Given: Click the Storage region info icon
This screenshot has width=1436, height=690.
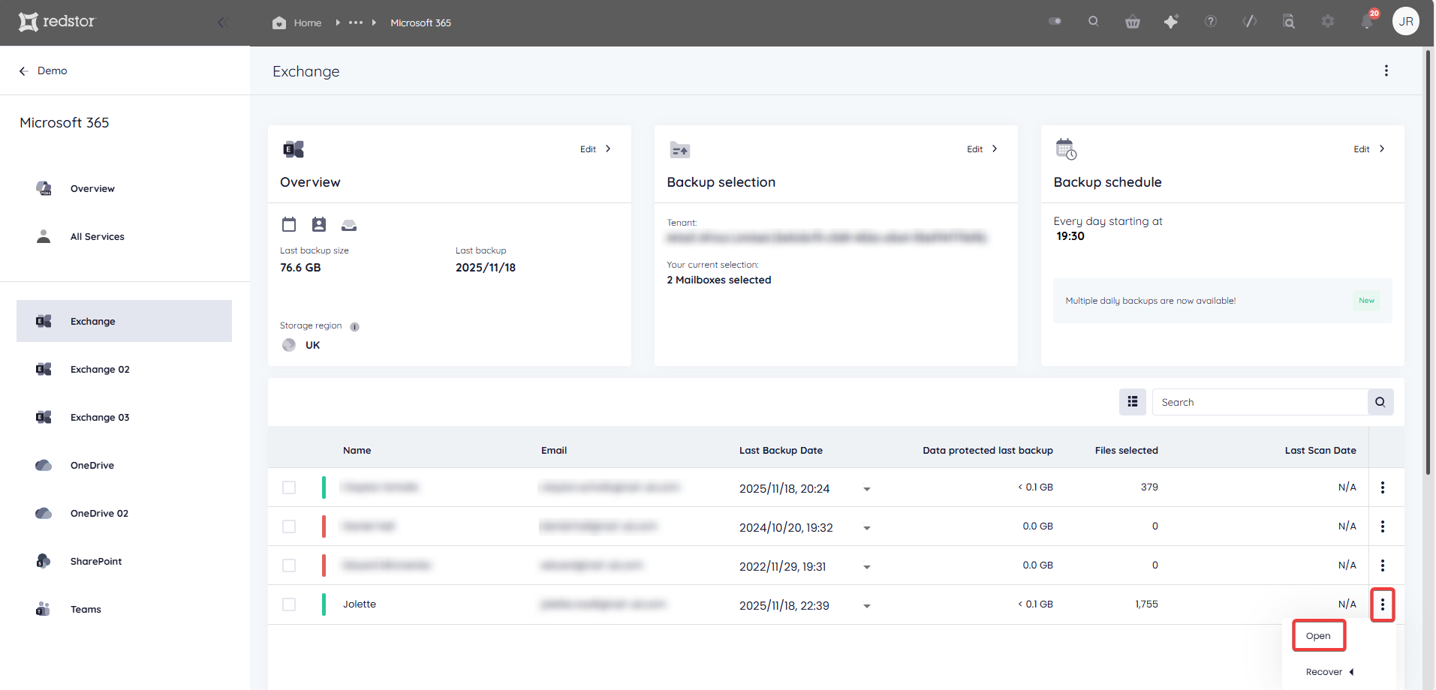Looking at the screenshot, I should coord(355,326).
